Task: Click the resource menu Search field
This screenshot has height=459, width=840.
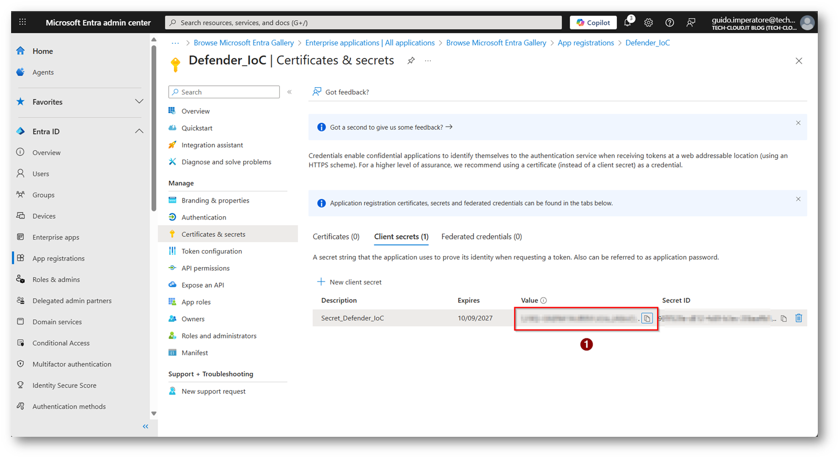Action: pos(224,92)
